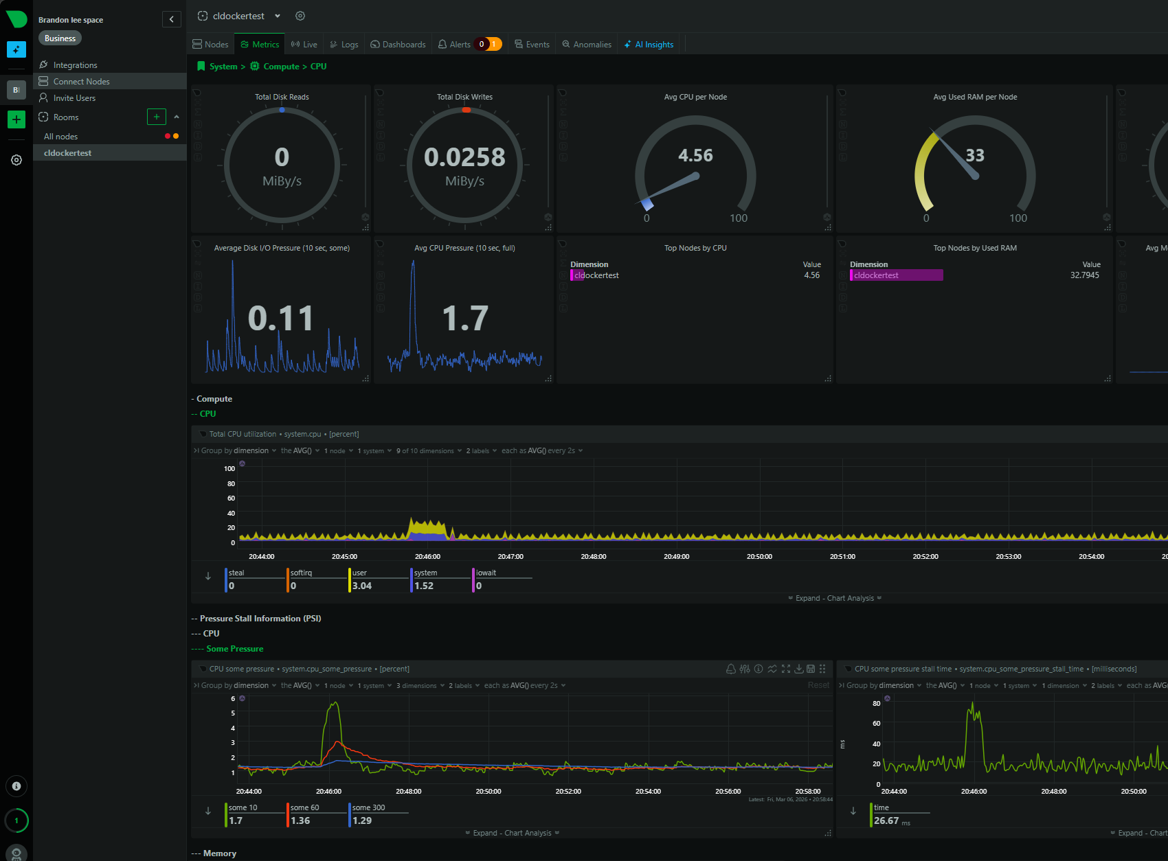The image size is (1168, 861).
Task: Add a new room with the plus icon
Action: [157, 117]
